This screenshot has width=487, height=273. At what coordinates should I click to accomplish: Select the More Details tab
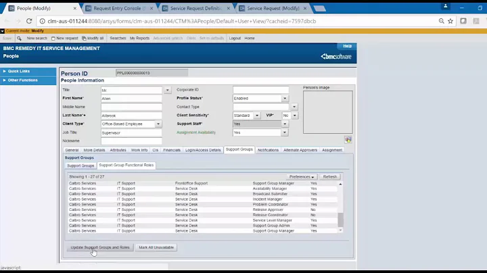point(94,150)
